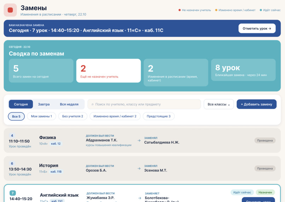Click the История lesson title
285x202 pixels.
point(49,166)
